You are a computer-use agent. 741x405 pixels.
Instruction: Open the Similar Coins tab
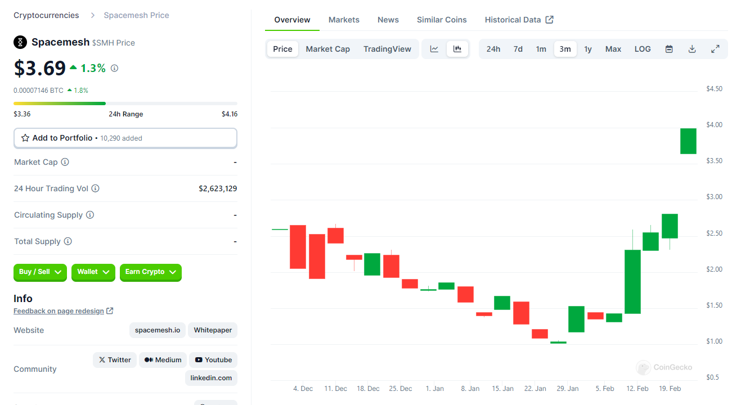442,20
